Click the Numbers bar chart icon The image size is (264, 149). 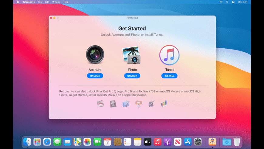pos(164,104)
